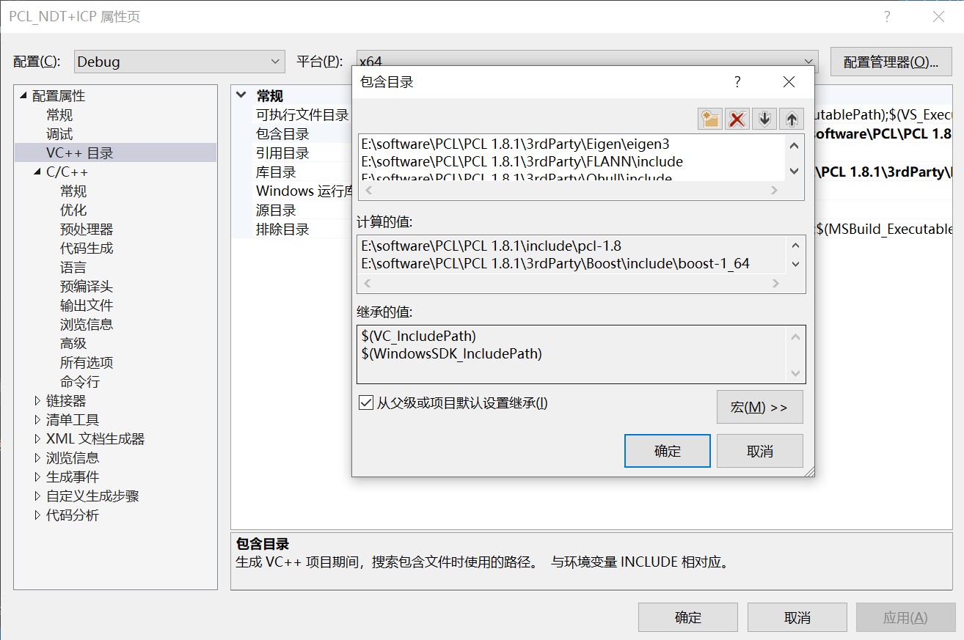Image resolution: width=964 pixels, height=640 pixels.
Task: Click 确定 in the 包含目录 dialog
Action: click(667, 450)
